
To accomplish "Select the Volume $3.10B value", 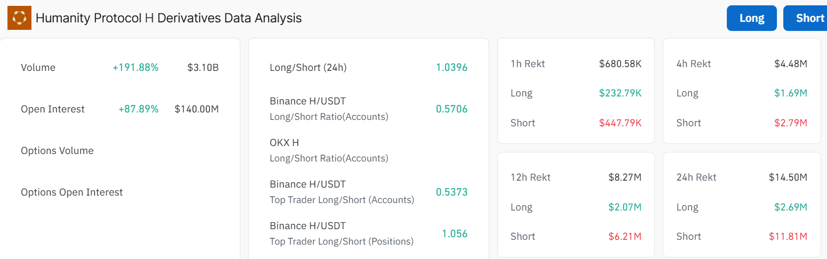I will click(x=203, y=68).
